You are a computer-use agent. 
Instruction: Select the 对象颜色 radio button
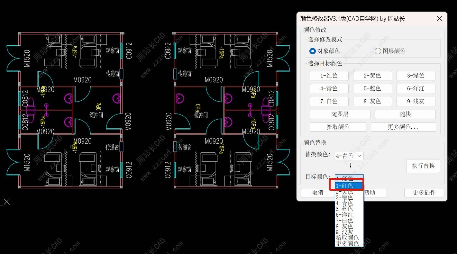pyautogui.click(x=312, y=51)
